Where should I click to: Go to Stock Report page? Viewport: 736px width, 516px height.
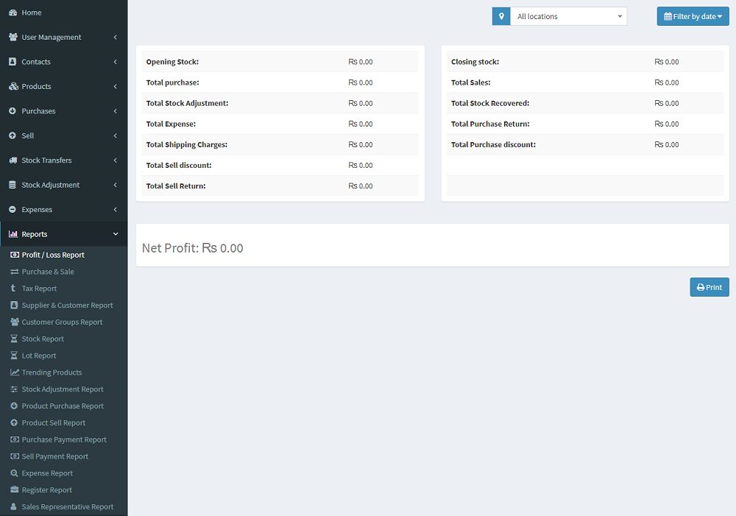pos(43,339)
